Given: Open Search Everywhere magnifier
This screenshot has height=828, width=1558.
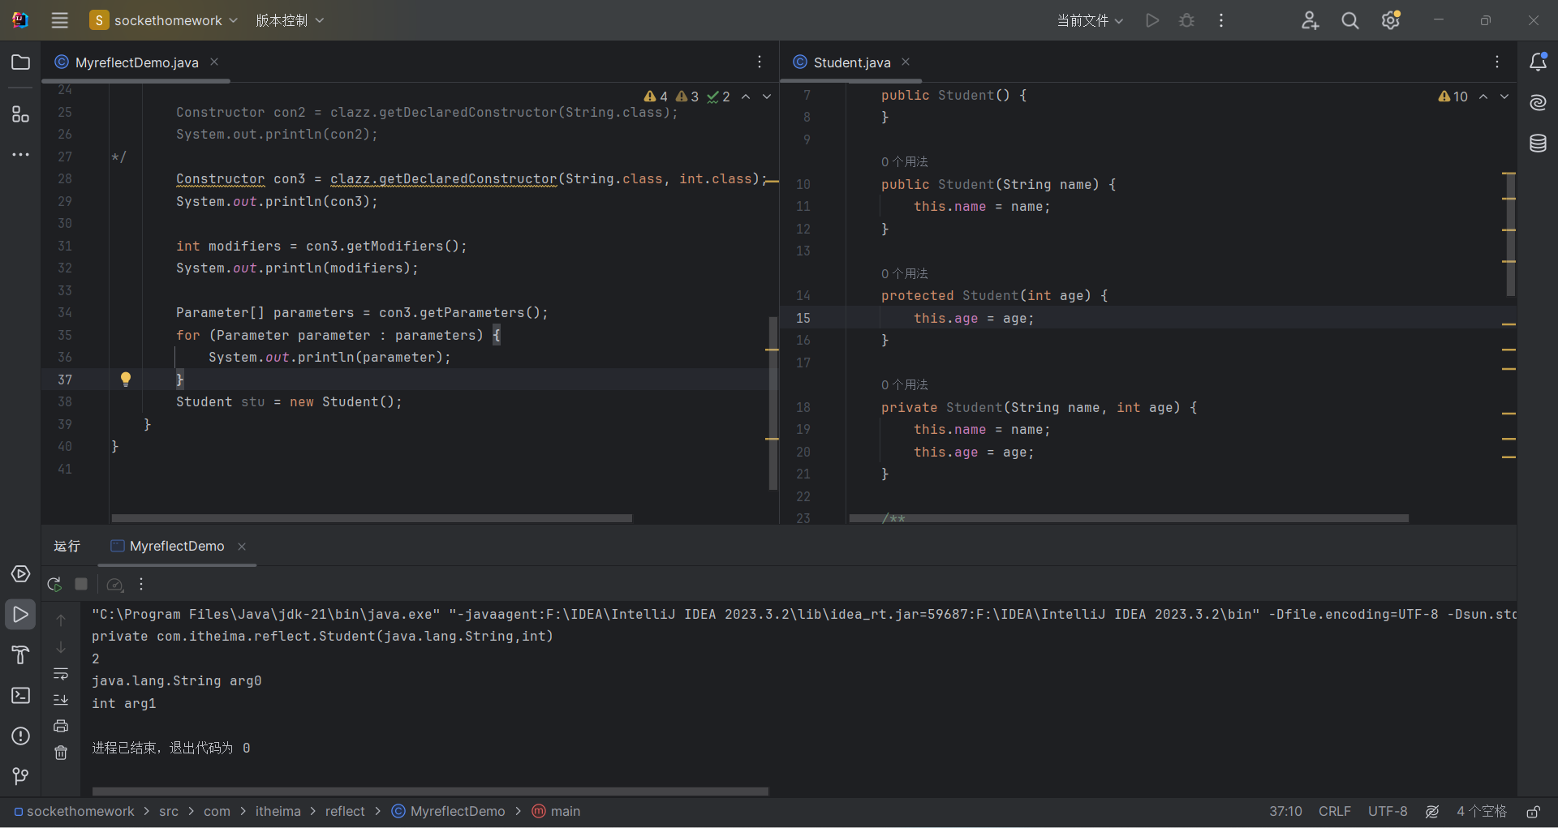Looking at the screenshot, I should pos(1350,20).
